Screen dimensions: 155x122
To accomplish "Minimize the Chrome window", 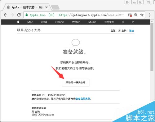I will (135, 2).
